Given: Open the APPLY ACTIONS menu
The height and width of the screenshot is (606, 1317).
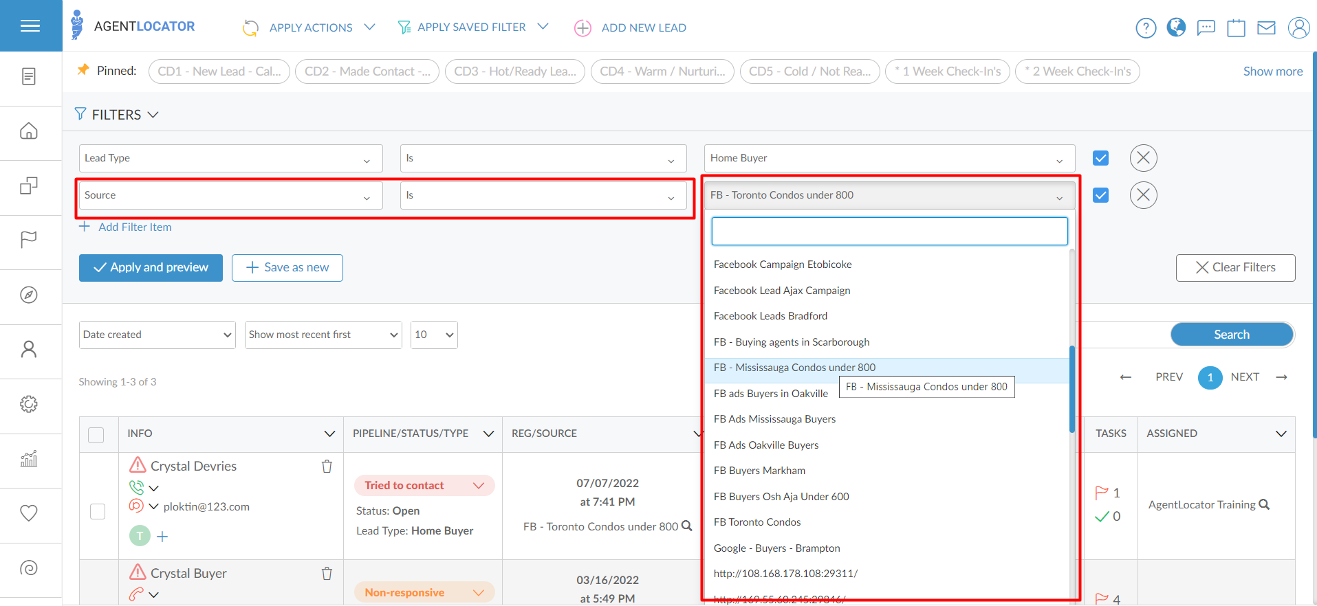Looking at the screenshot, I should (309, 27).
